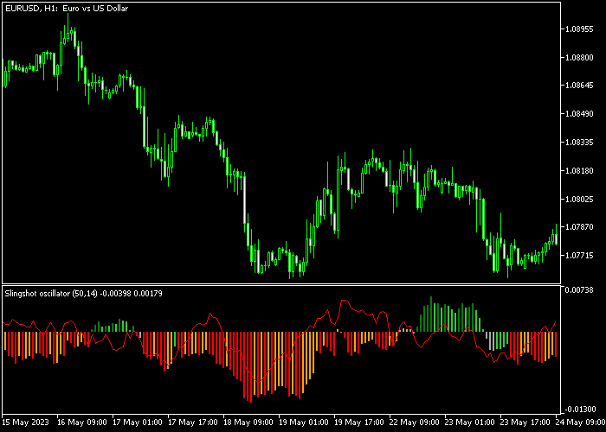
Task: Click the '23 May 01:00' time label
Action: (470, 422)
